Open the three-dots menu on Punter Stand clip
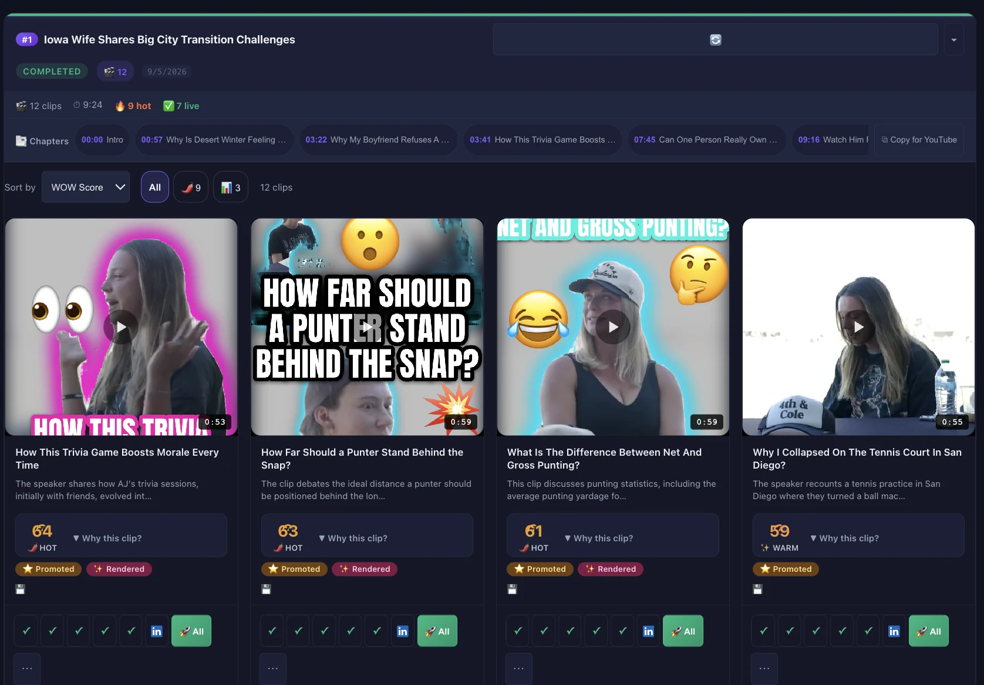Viewport: 984px width, 685px height. (273, 669)
